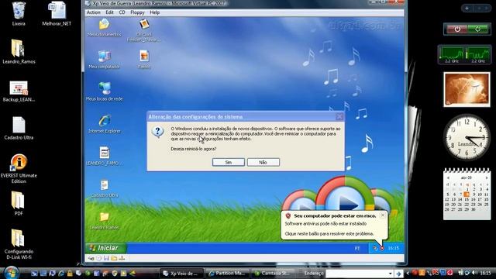Switch to Partition Ma... taskbar button
496x279 pixels.
point(227,273)
